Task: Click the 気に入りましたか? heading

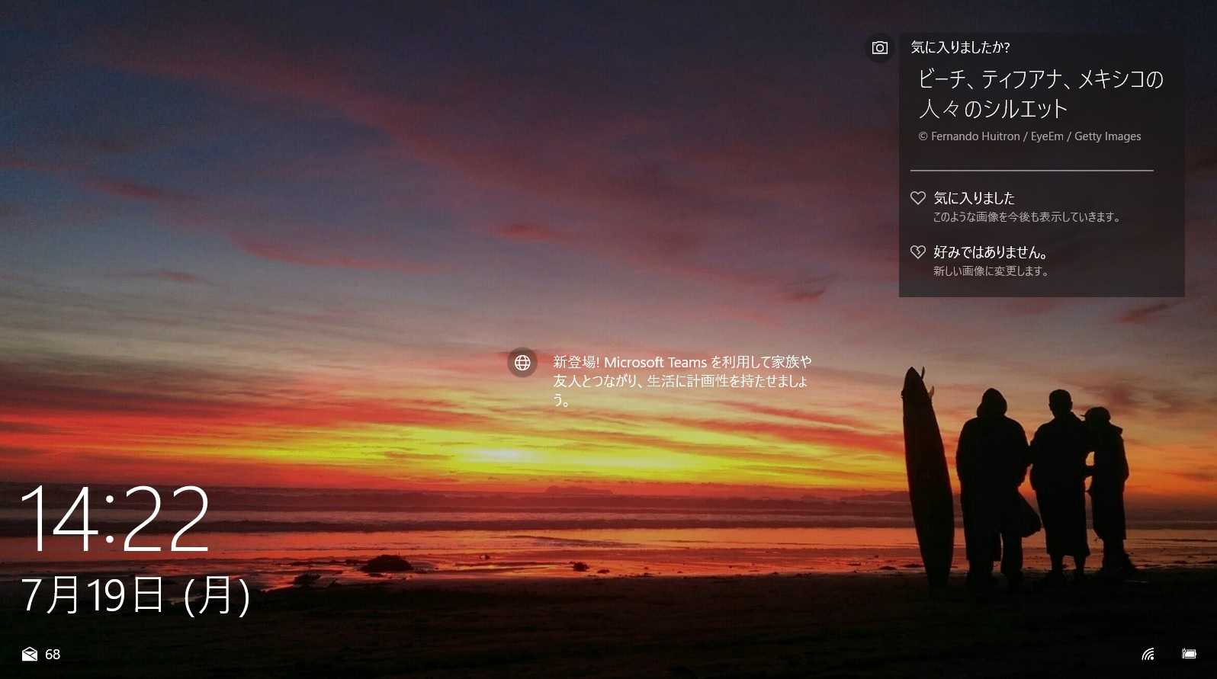Action: click(960, 47)
